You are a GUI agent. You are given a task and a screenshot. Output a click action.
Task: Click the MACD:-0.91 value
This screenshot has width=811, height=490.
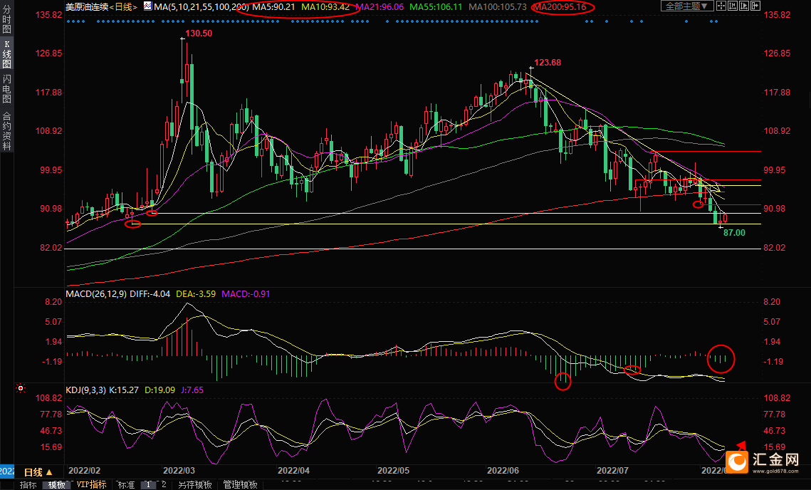pyautogui.click(x=246, y=294)
